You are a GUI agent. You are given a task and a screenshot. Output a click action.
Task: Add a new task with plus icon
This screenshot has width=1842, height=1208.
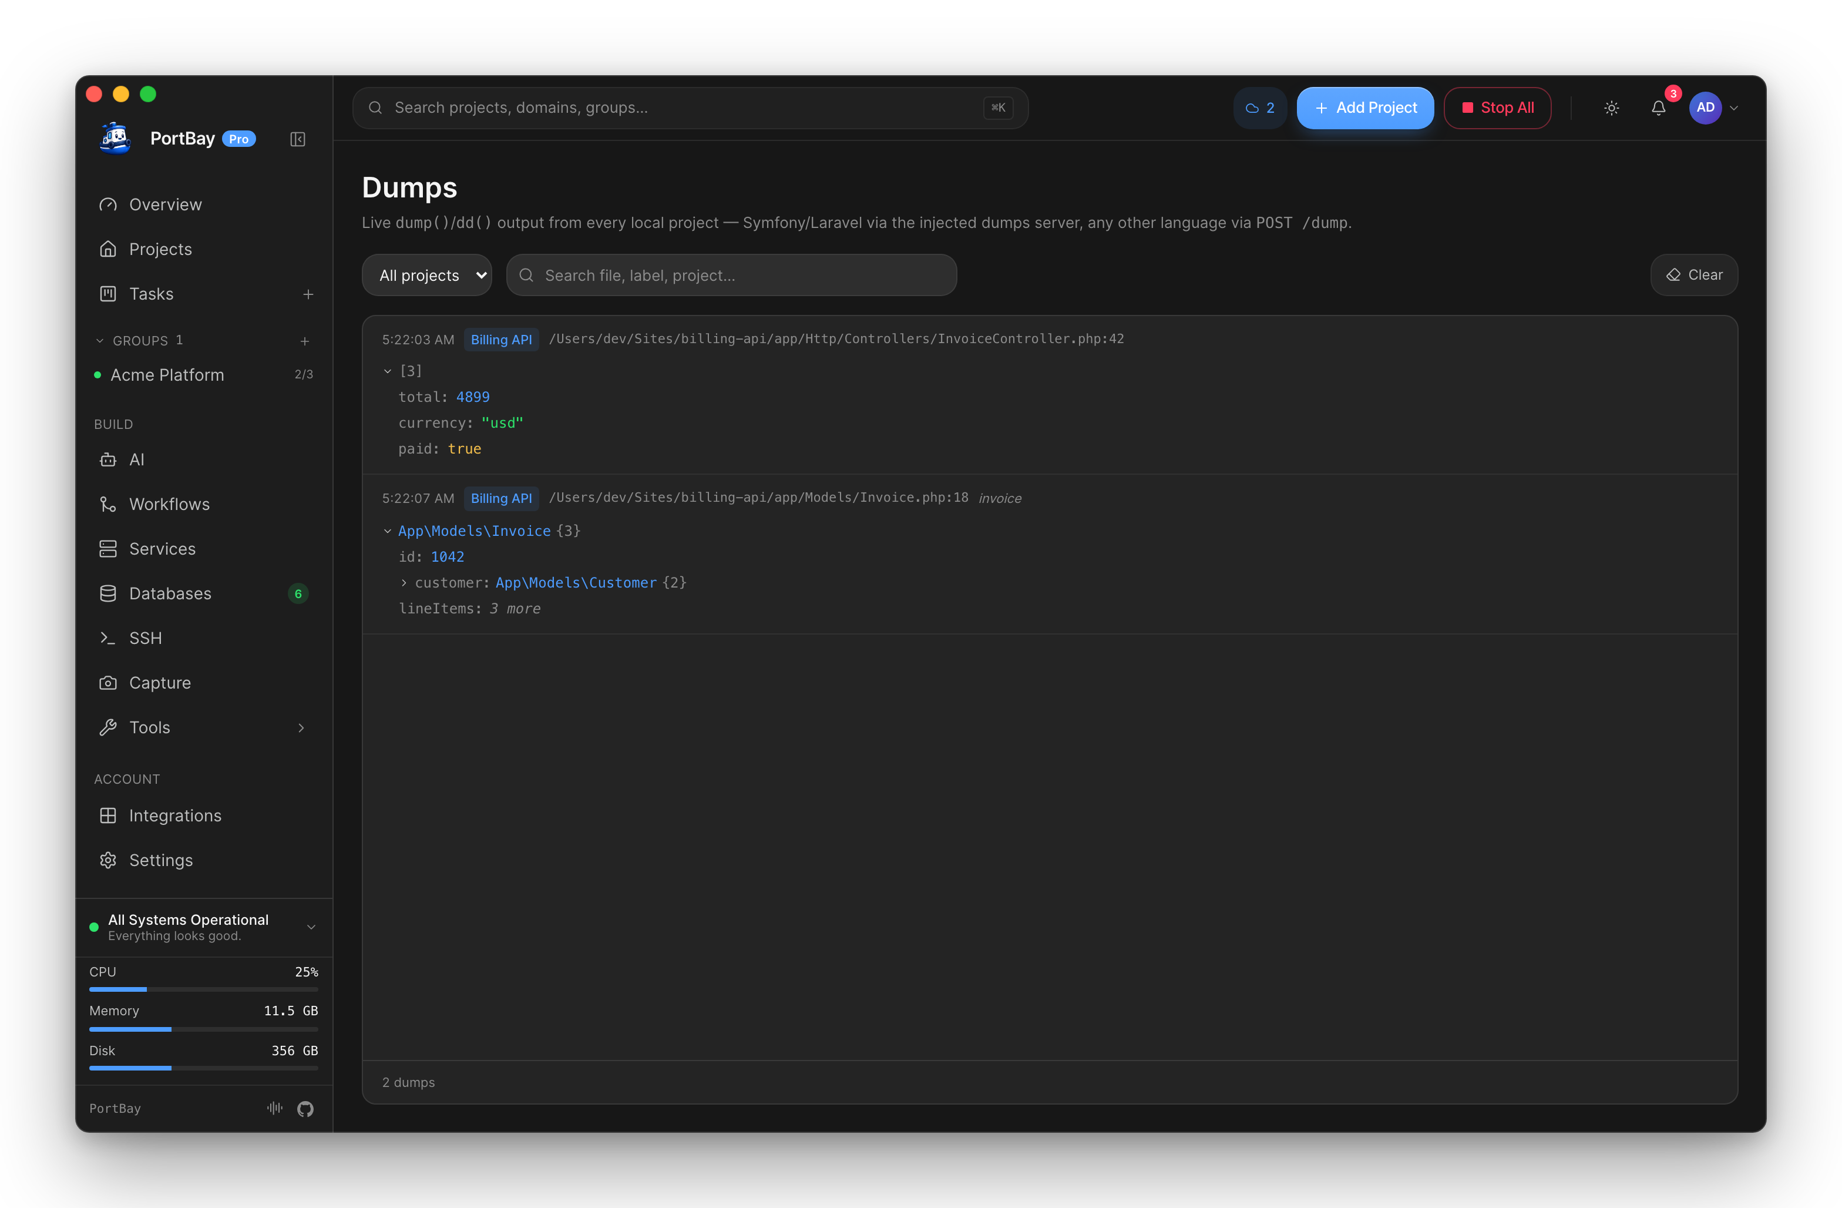(x=308, y=294)
